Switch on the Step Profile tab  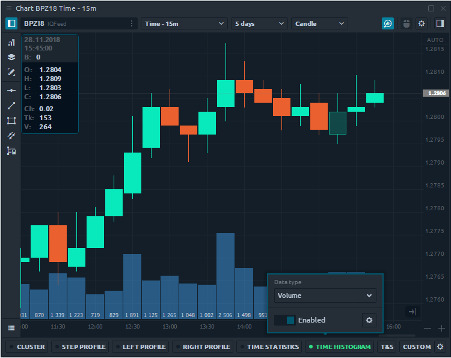[79, 347]
